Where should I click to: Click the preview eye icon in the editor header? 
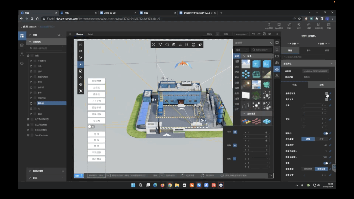(x=270, y=34)
